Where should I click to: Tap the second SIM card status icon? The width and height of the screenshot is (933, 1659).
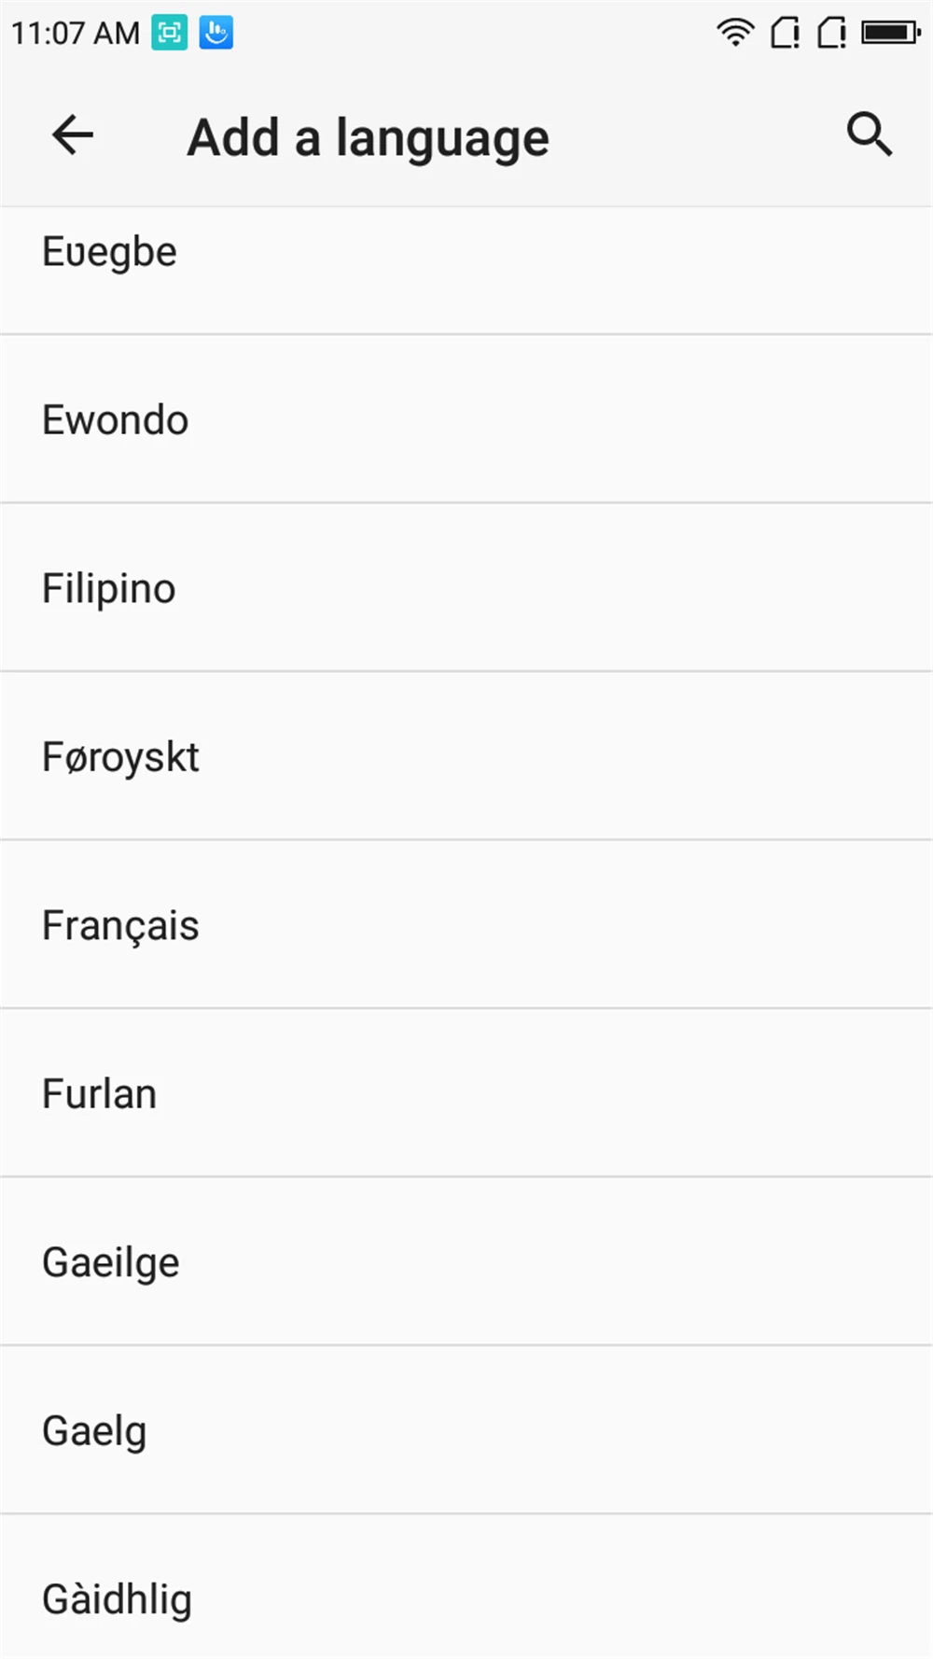[x=831, y=33]
